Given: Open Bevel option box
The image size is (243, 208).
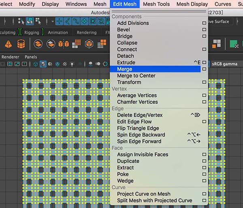Looking at the screenshot, I should (x=204, y=30).
